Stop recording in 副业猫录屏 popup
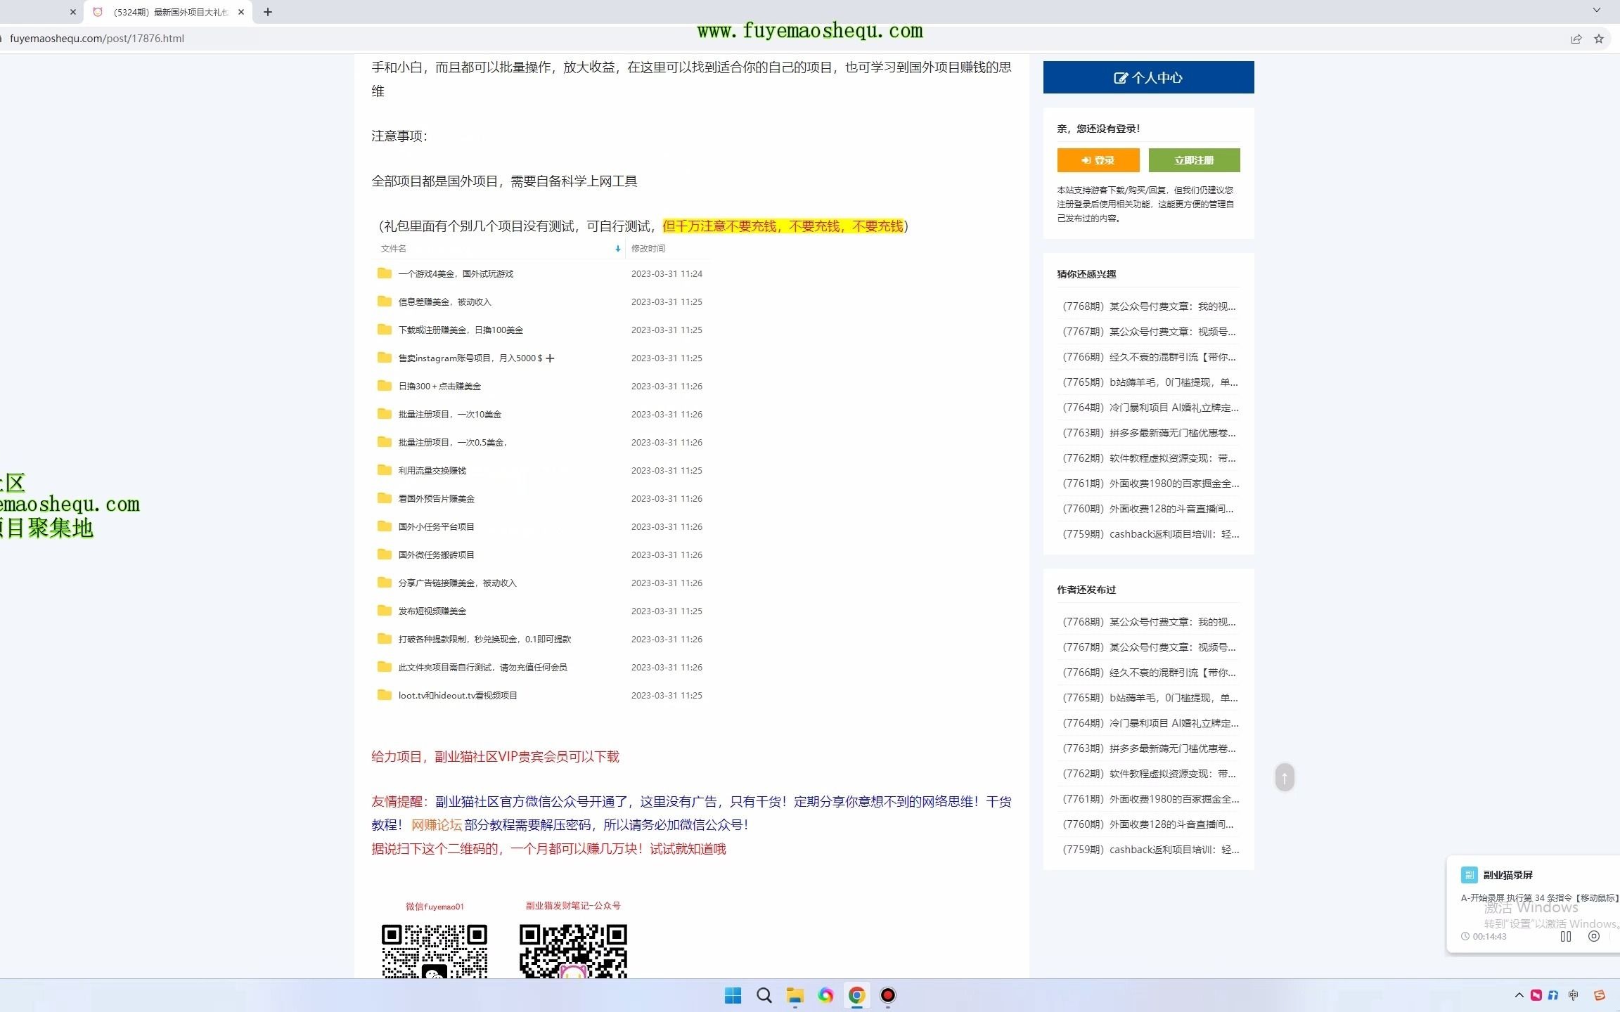 pyautogui.click(x=1594, y=936)
